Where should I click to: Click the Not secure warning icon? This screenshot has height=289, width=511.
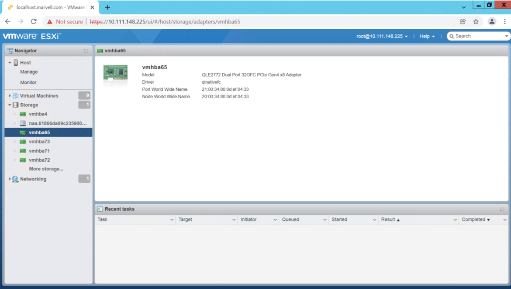(49, 22)
